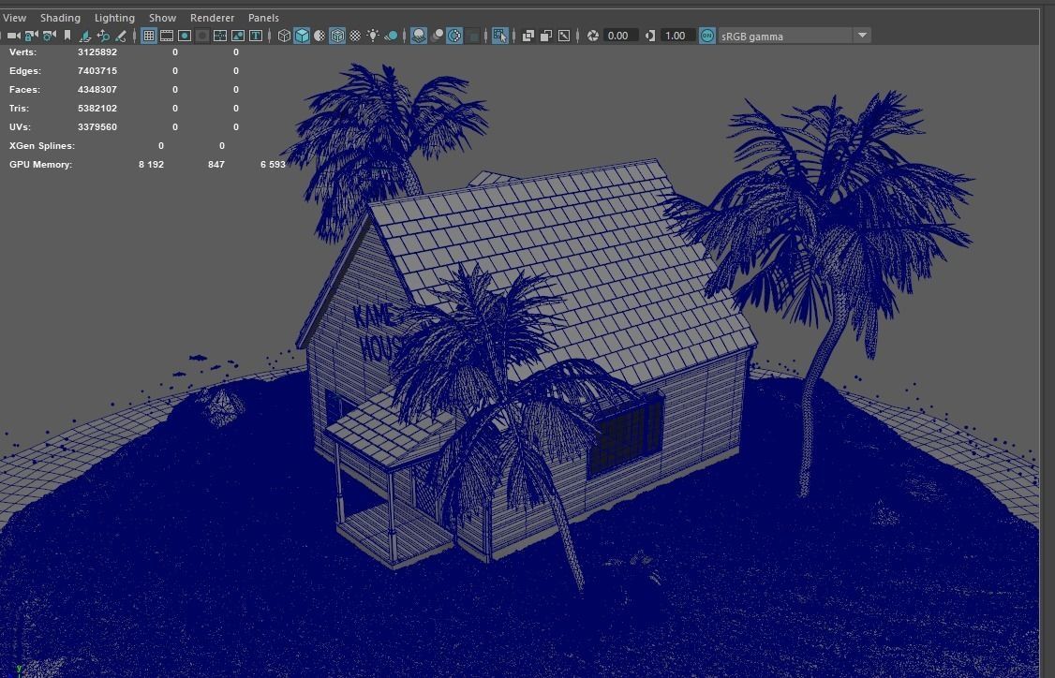The image size is (1055, 678).
Task: Click Use All Lights bulb icon
Action: coord(373,36)
